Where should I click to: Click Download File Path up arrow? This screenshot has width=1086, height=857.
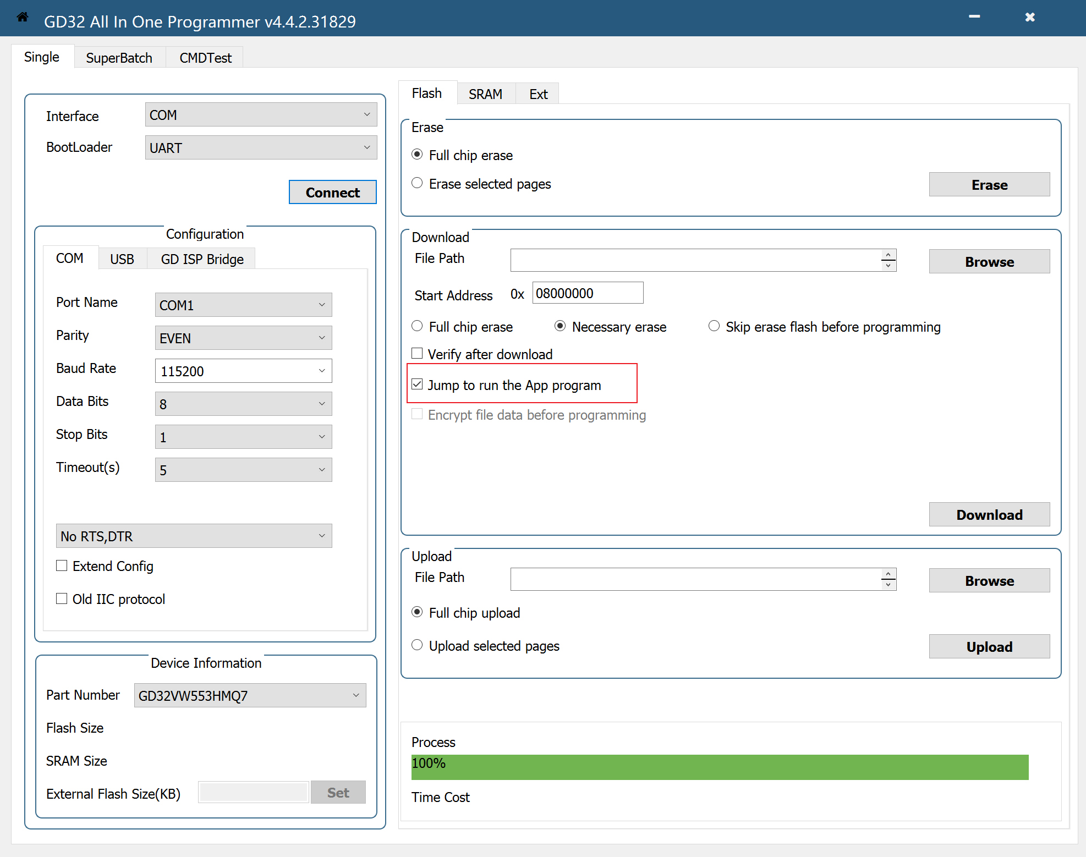(888, 255)
